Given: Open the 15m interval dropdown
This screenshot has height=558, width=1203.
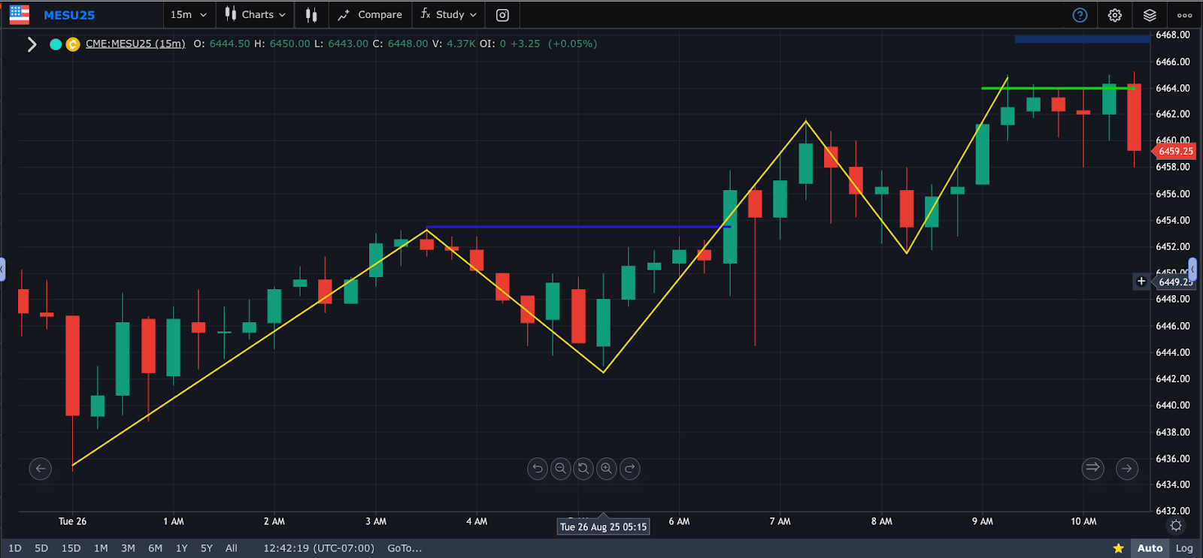Looking at the screenshot, I should (x=188, y=15).
